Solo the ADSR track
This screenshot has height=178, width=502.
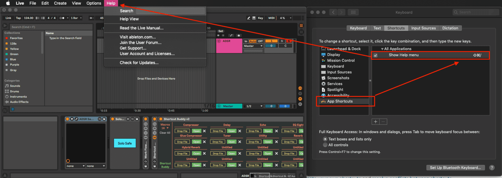point(282,41)
